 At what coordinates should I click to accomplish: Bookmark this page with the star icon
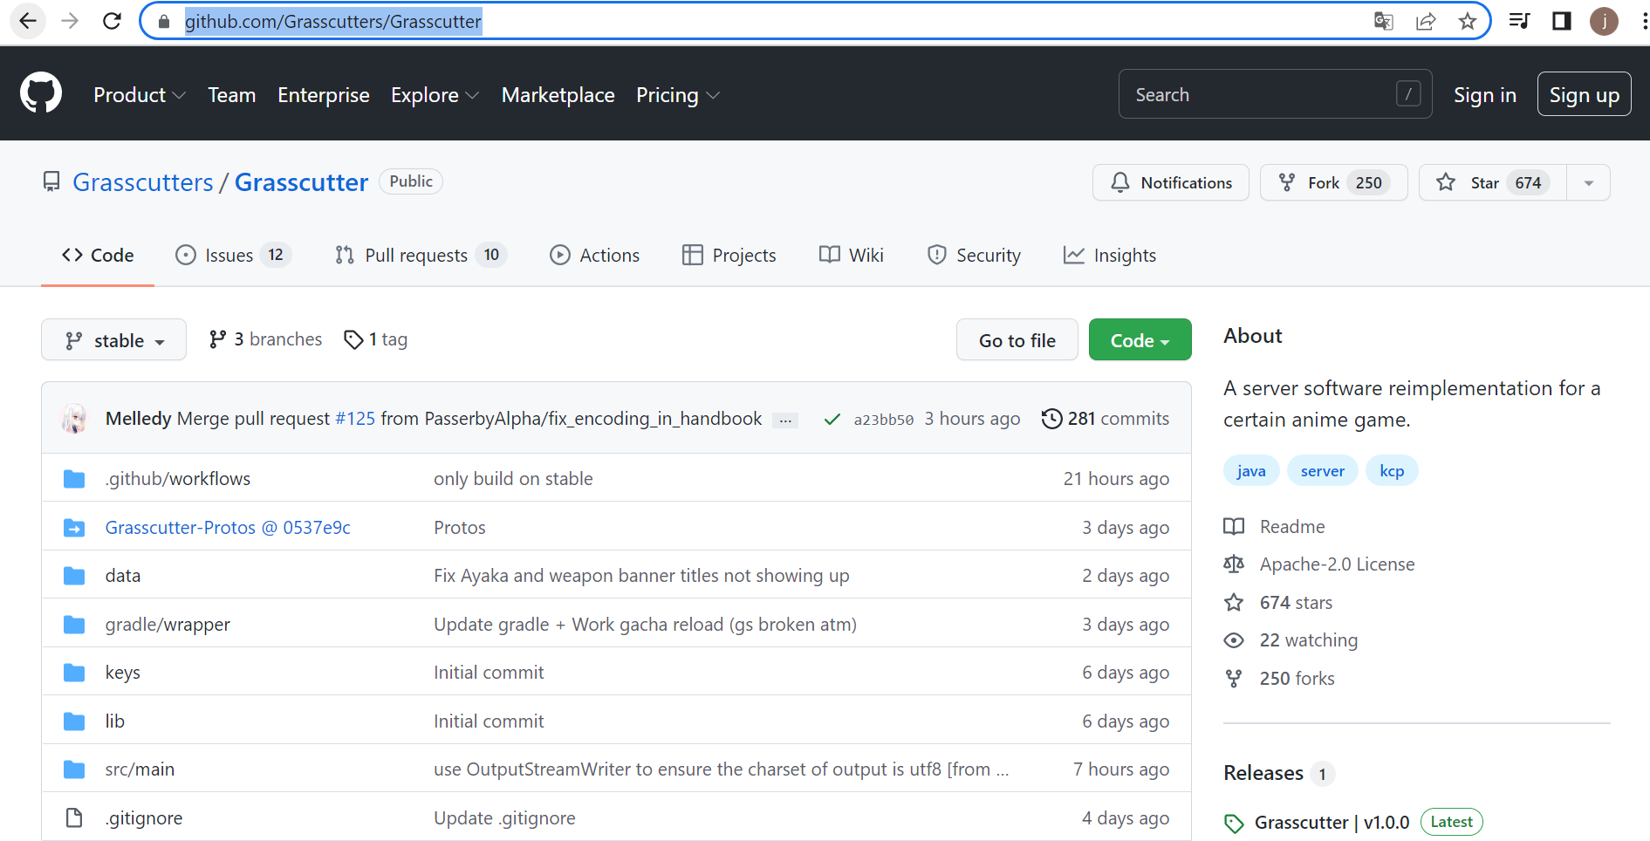pyautogui.click(x=1468, y=21)
